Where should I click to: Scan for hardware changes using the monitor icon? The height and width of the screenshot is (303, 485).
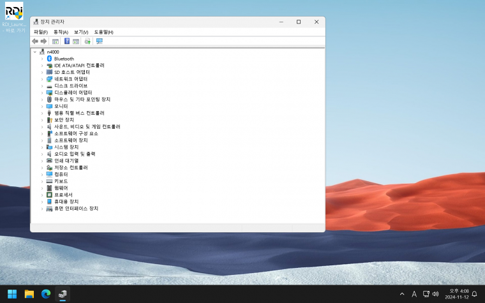tap(100, 41)
